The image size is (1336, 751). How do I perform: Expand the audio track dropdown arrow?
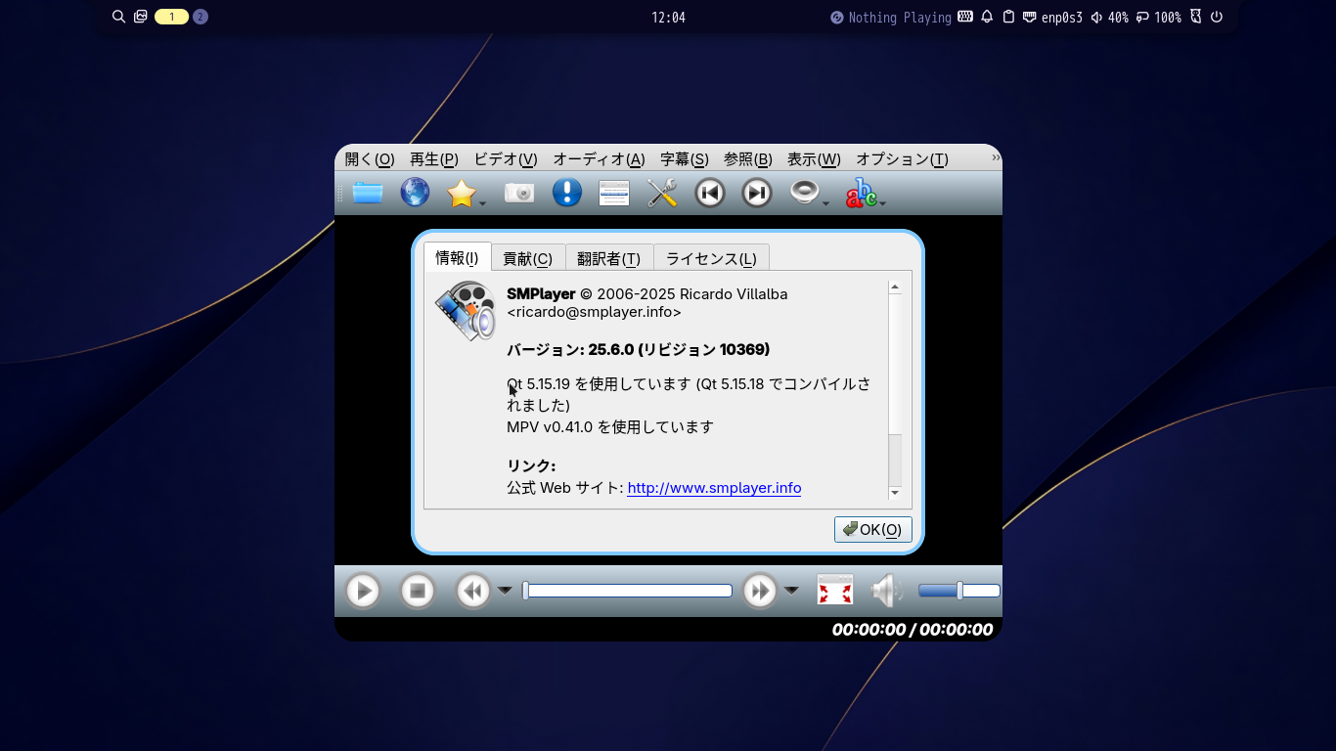coord(825,203)
